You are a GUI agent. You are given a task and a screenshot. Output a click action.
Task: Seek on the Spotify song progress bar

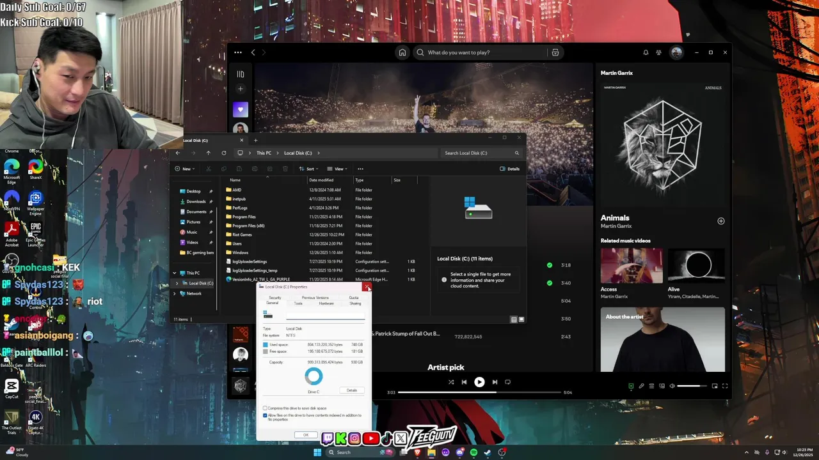coord(479,392)
